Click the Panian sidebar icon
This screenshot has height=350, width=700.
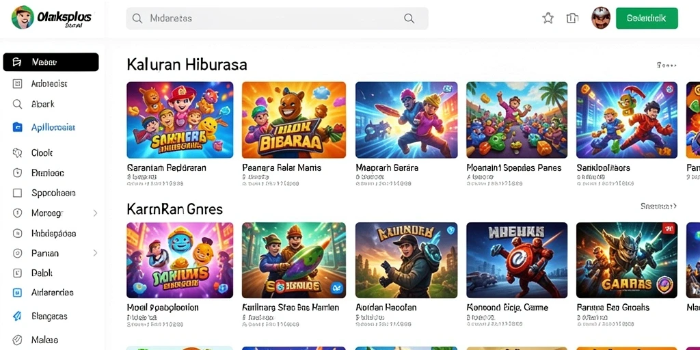pyautogui.click(x=17, y=253)
